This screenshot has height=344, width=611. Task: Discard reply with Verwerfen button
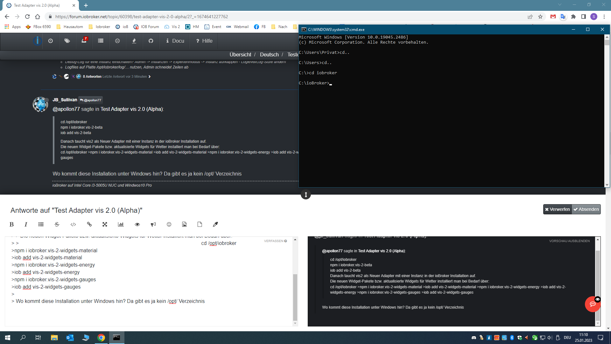click(558, 209)
